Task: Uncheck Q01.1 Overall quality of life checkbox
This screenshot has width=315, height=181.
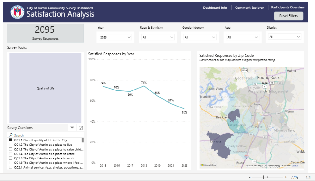Action: click(x=11, y=140)
